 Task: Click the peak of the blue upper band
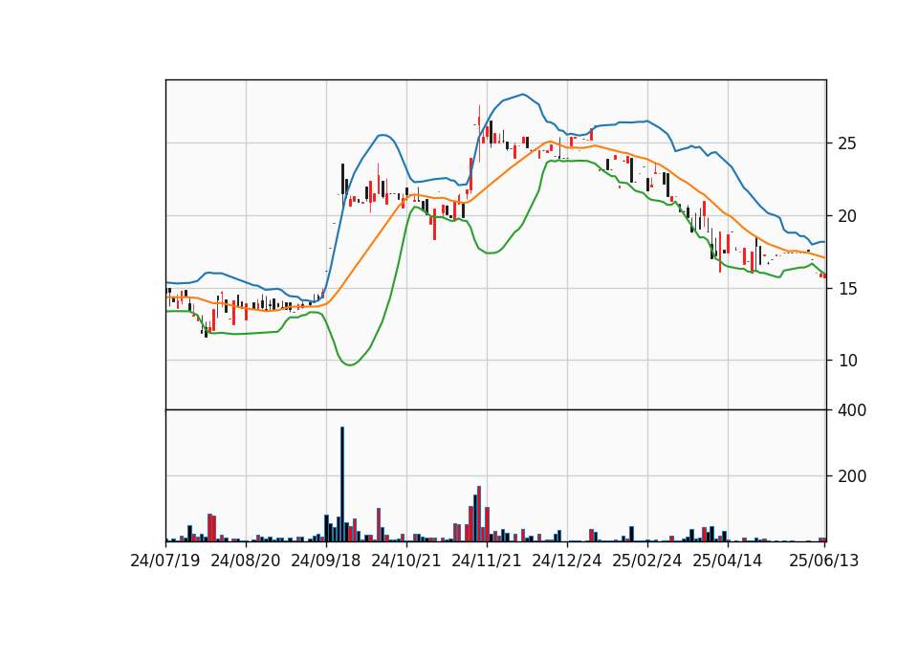523,94
